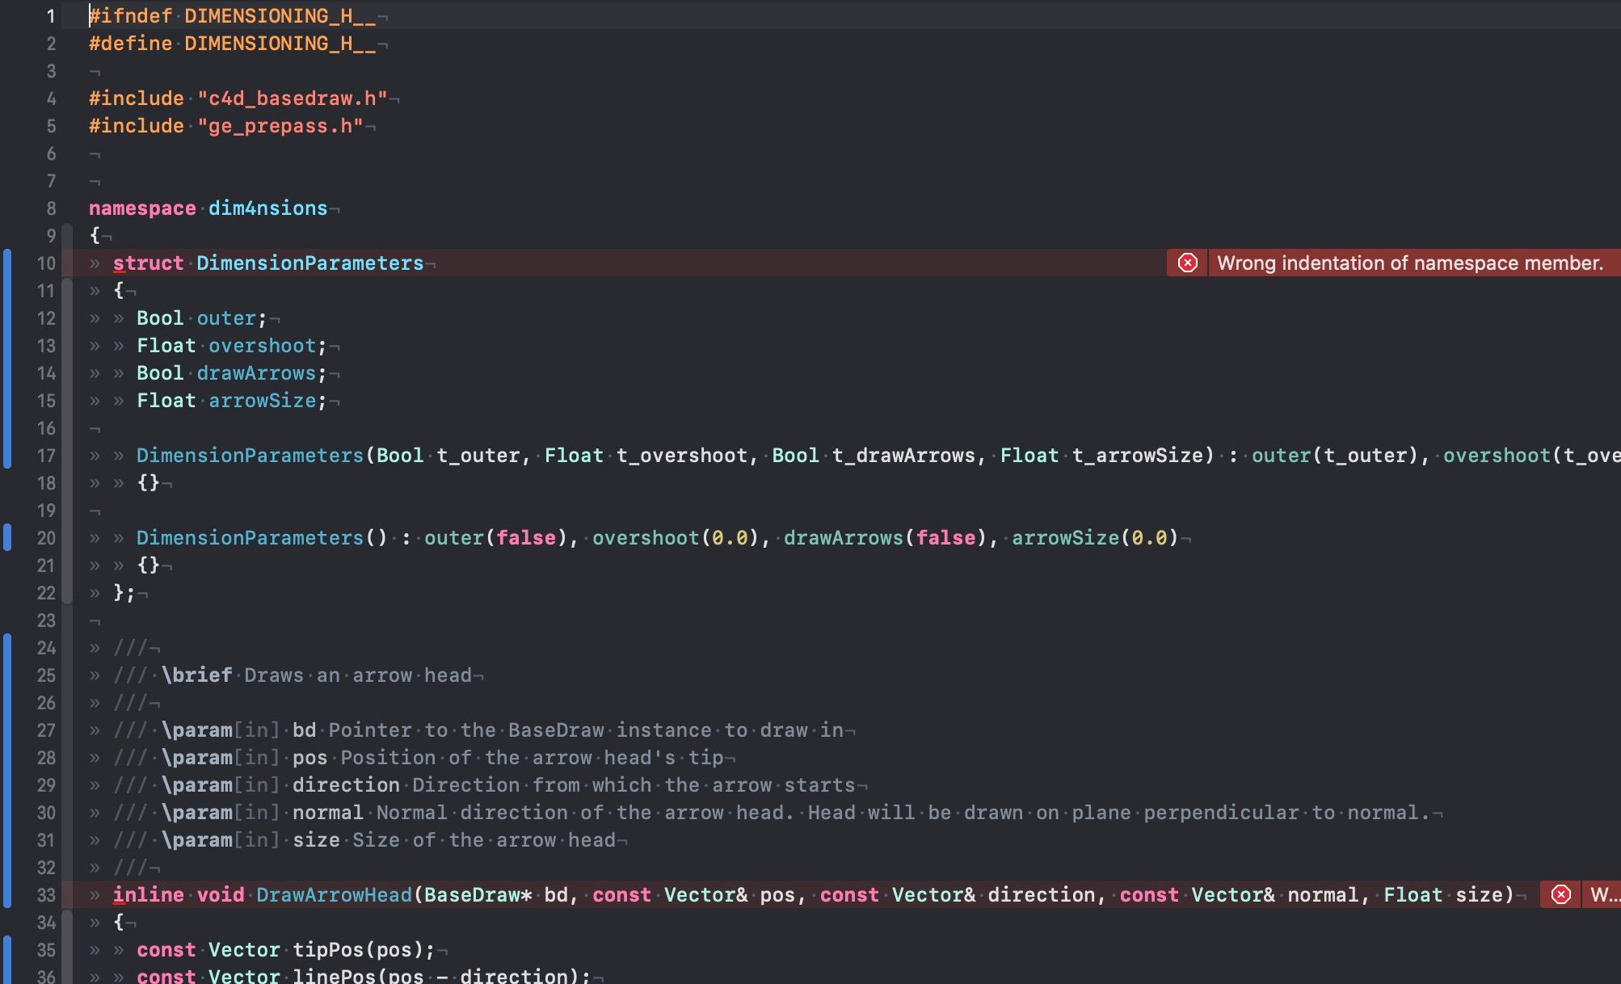Click line number 8 in the gutter

coord(51,208)
